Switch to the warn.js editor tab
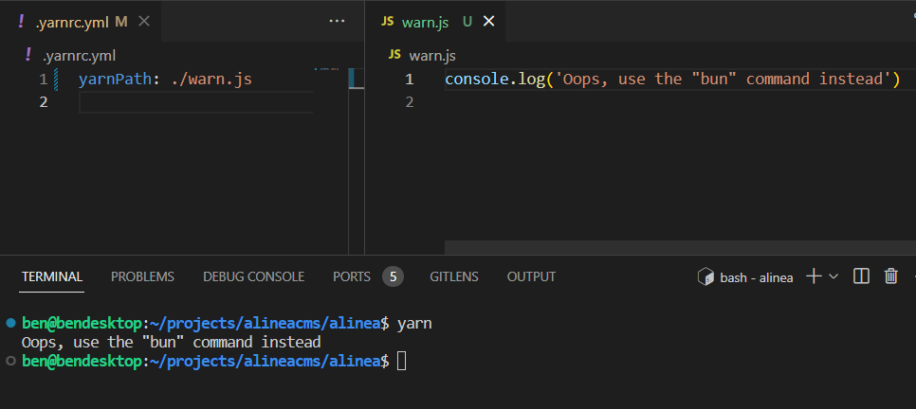 (435, 22)
